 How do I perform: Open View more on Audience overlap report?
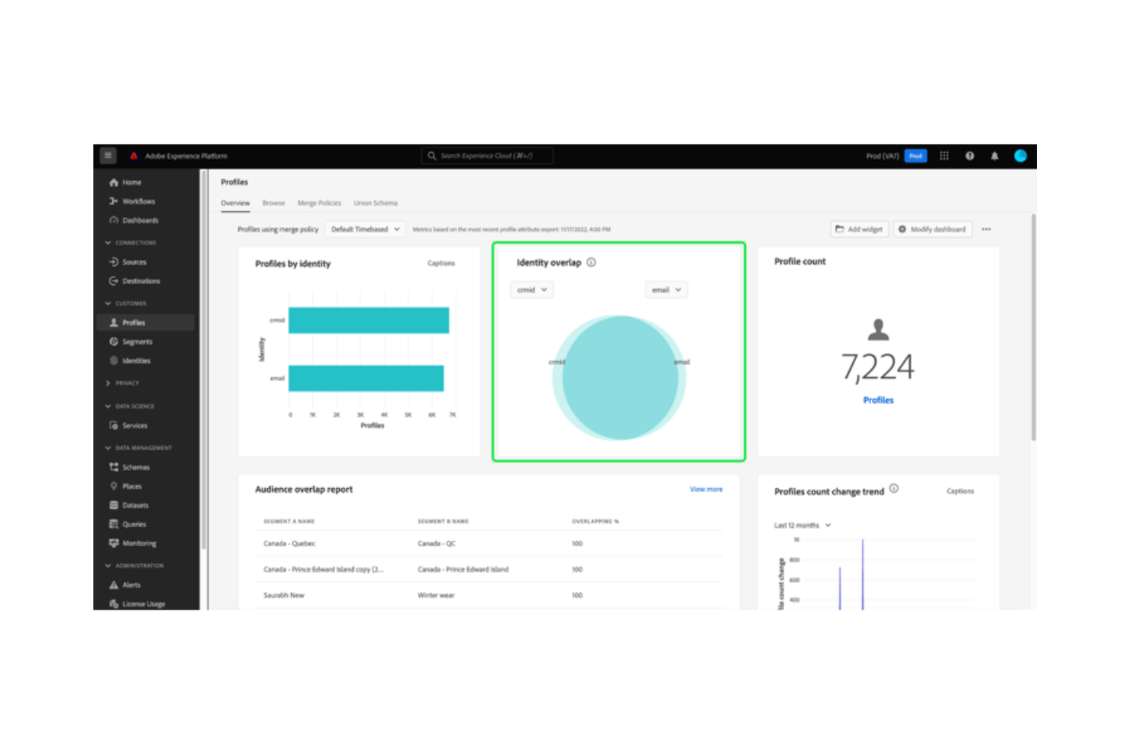pyautogui.click(x=705, y=489)
